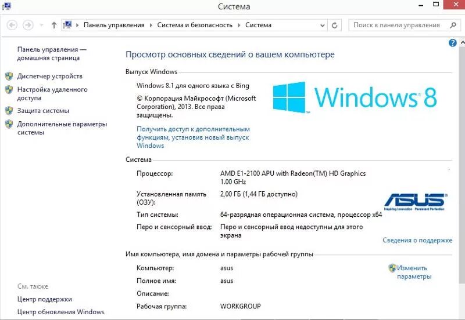The height and width of the screenshot is (320, 465).
Task: Open Защита системы
Action: (x=43, y=111)
